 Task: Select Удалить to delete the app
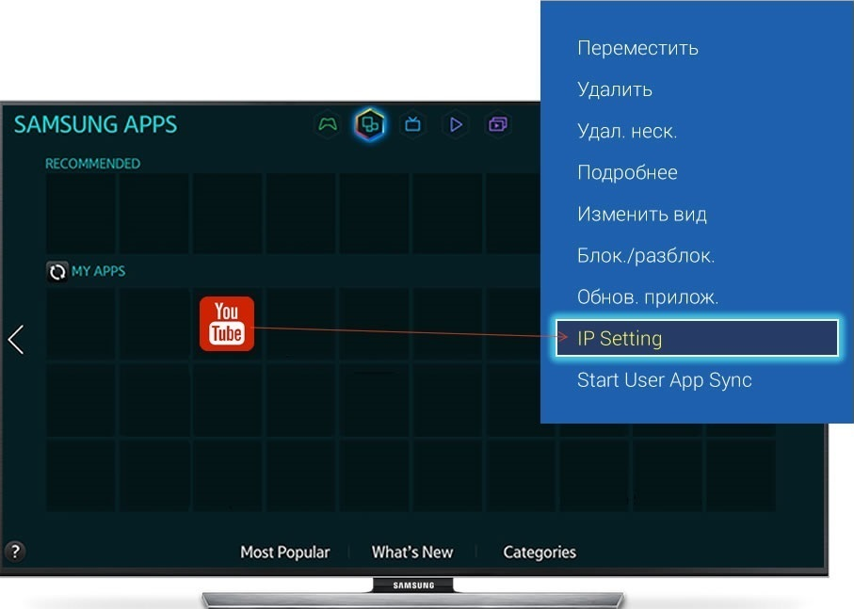coord(614,89)
